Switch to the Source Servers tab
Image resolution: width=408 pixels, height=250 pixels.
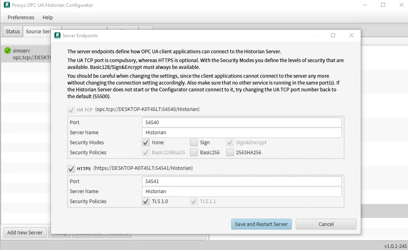38,32
